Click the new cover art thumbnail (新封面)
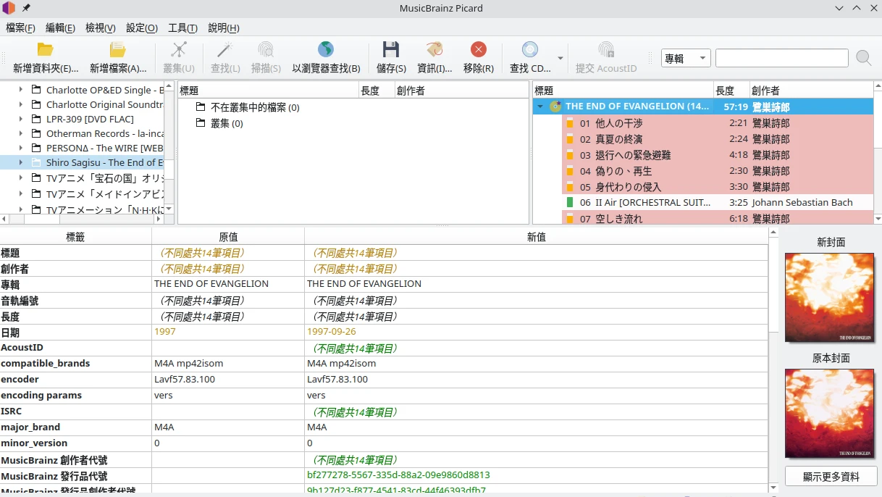 pos(829,297)
